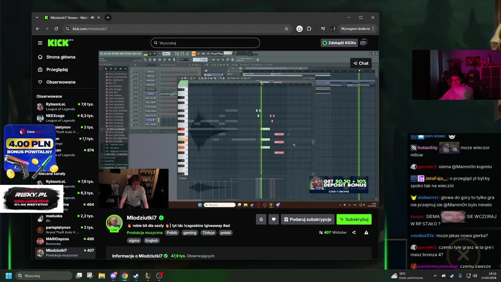Image resolution: width=501 pixels, height=282 pixels.
Task: Open Chrome three-dot menu
Action: [373, 29]
